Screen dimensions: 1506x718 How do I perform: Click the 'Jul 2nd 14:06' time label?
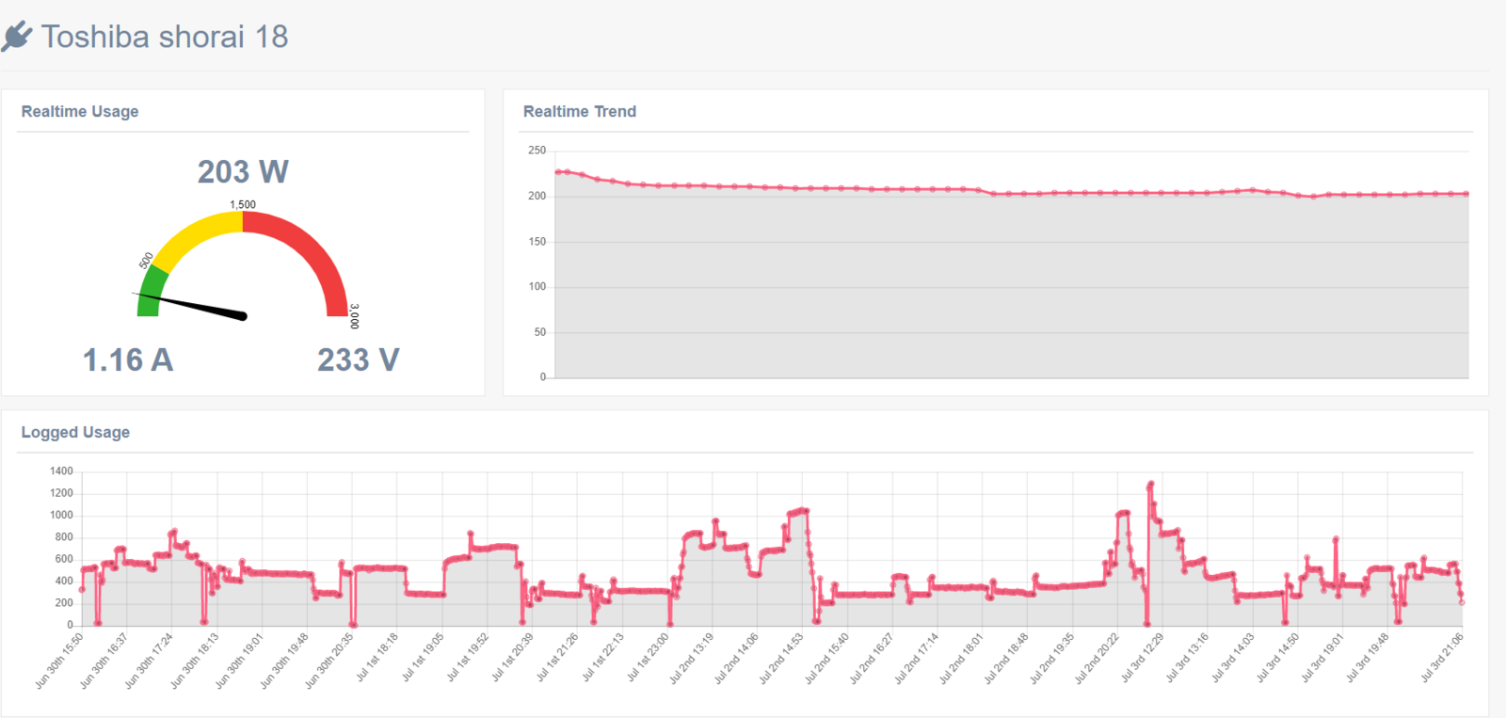click(736, 659)
